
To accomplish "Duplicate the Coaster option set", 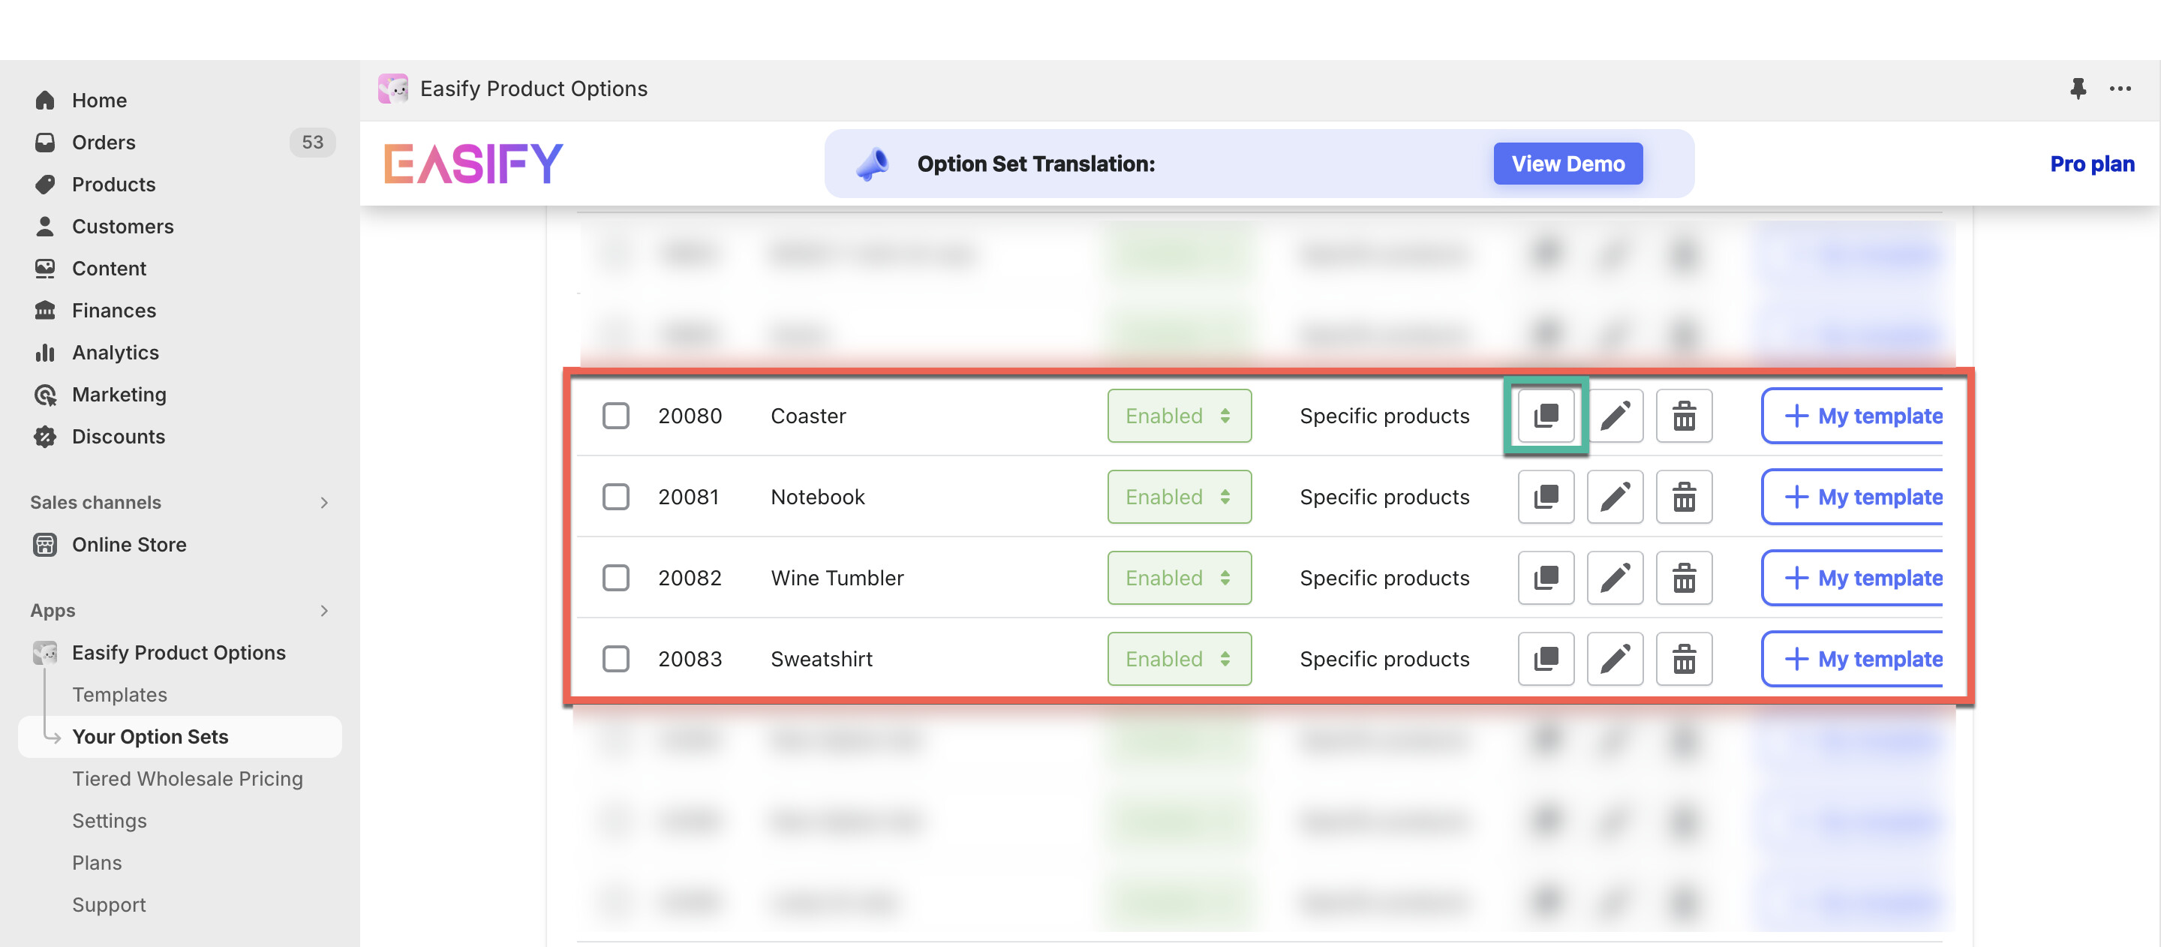I will coord(1545,416).
